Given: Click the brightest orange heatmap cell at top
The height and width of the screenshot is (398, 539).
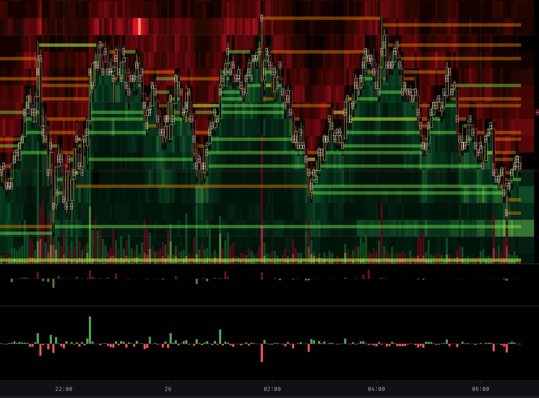Looking at the screenshot, I should pos(139,26).
